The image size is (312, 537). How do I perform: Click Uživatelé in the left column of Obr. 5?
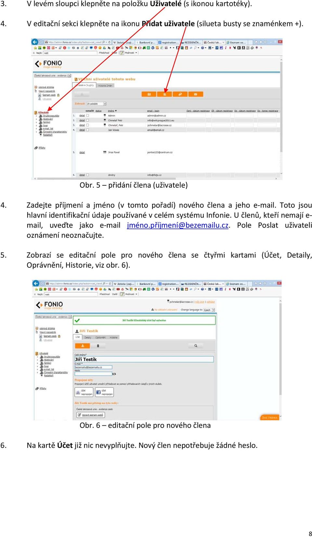point(44,113)
